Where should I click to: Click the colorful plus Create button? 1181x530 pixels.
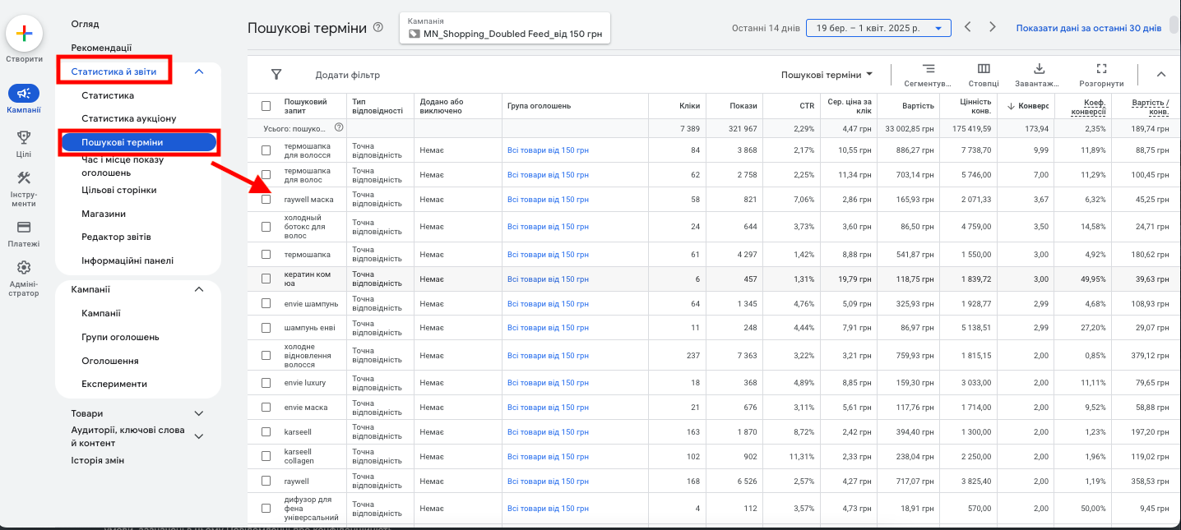(25, 34)
